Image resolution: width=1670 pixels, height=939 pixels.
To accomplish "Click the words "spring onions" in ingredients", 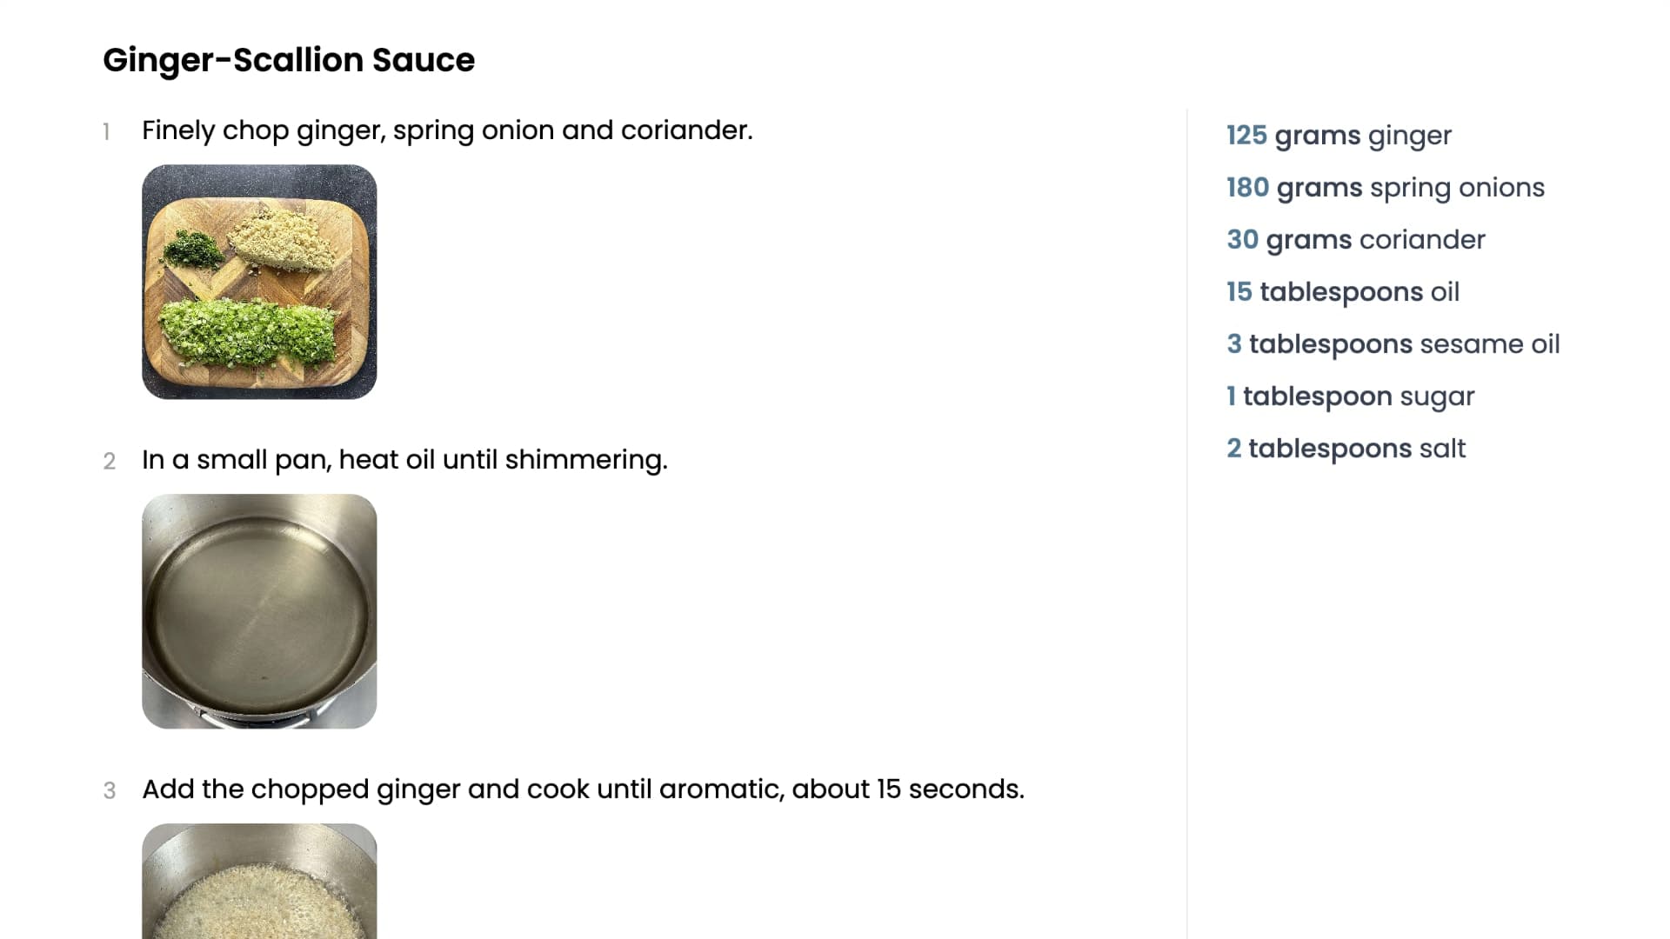I will [1457, 188].
